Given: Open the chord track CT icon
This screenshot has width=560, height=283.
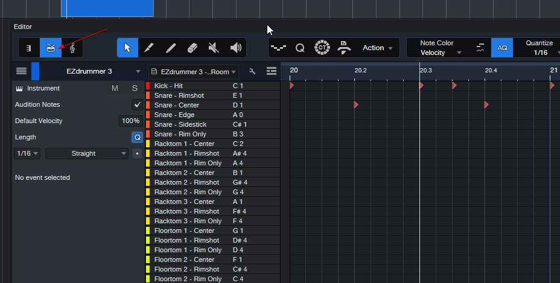Looking at the screenshot, I should [322, 48].
